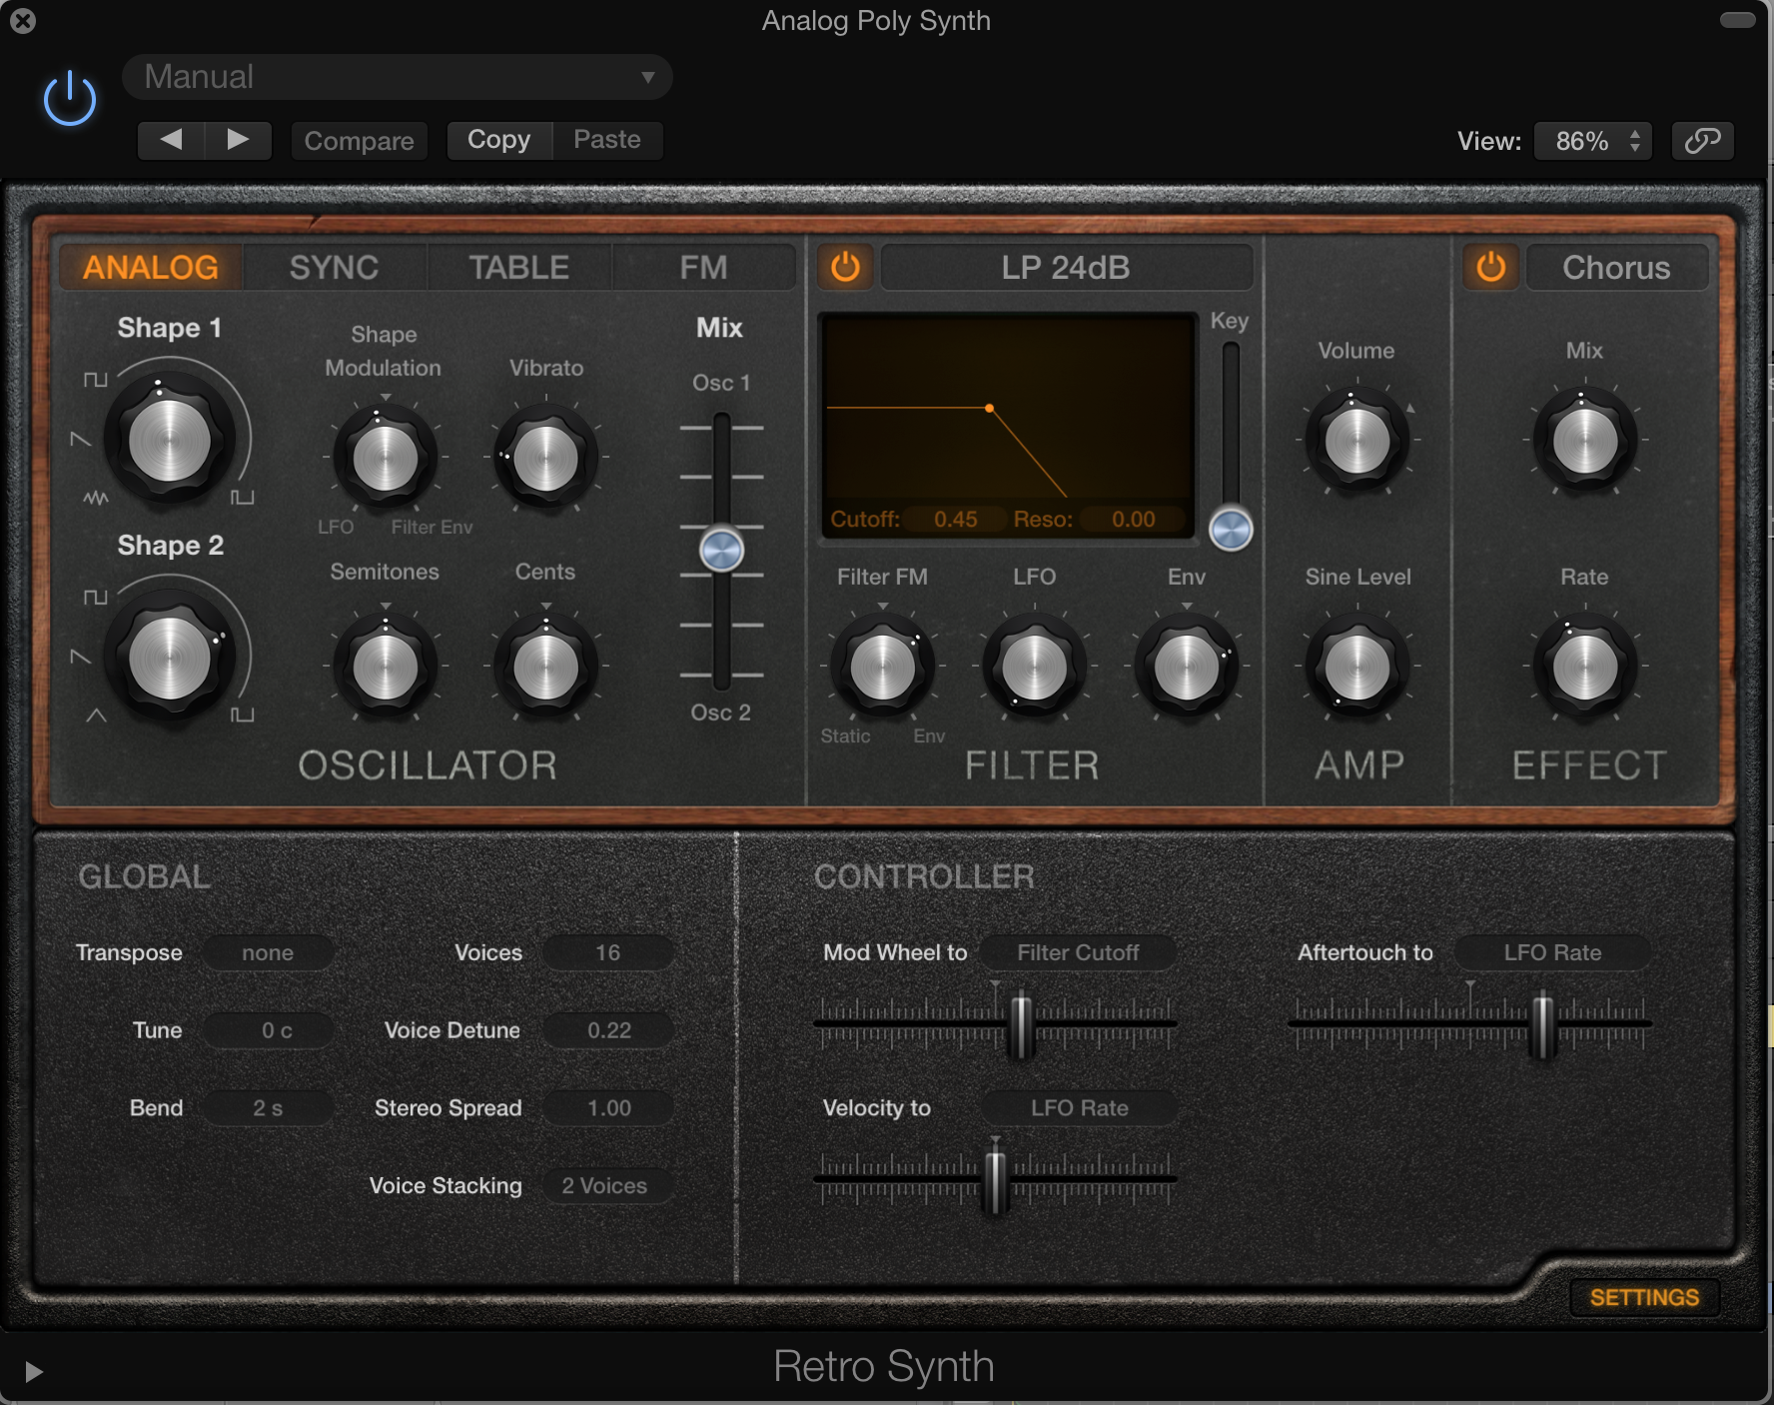Select the ANALOG oscillator tab
1774x1405 pixels.
151,267
